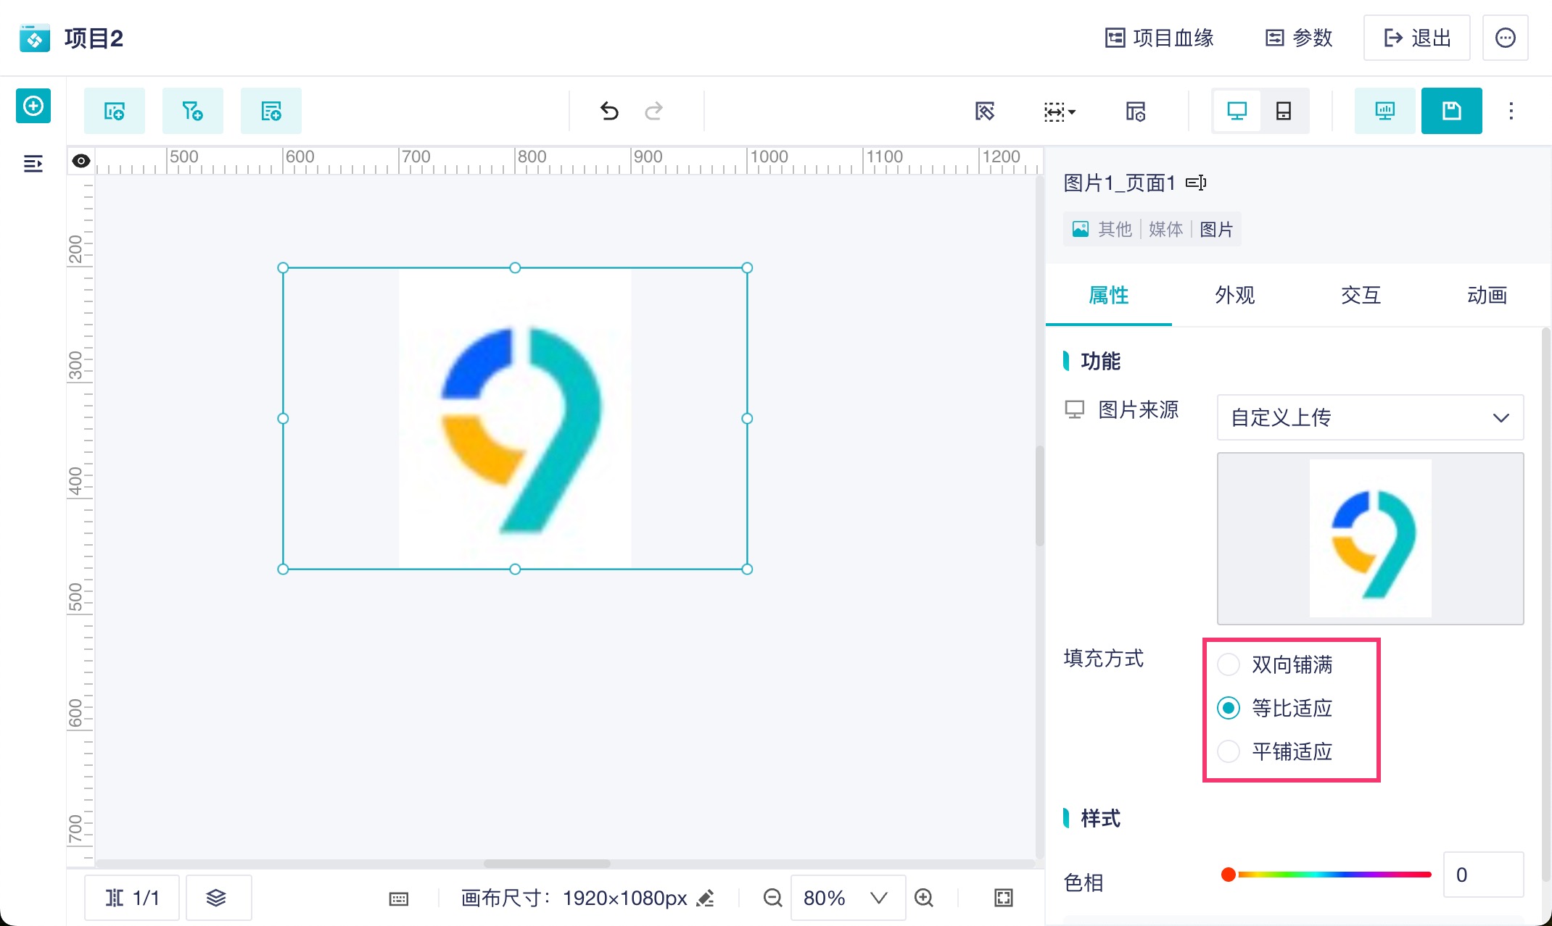Select 平铺适应 fill mode radio

(x=1229, y=751)
